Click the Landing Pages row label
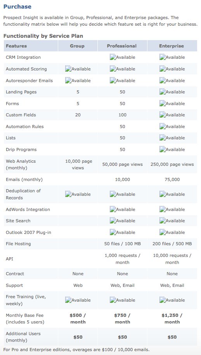 click(x=21, y=92)
